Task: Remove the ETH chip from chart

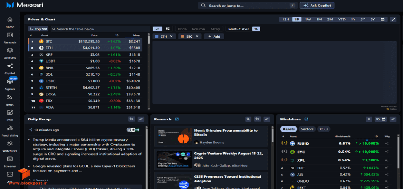Action: pyautogui.click(x=171, y=37)
